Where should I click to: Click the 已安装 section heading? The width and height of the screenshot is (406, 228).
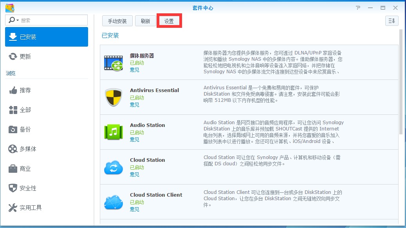tap(110, 36)
